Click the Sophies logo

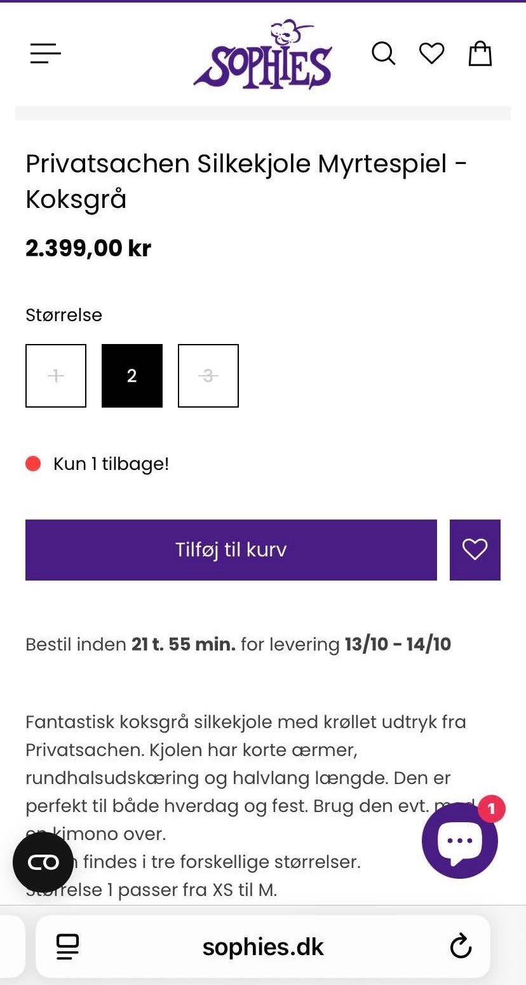click(263, 54)
